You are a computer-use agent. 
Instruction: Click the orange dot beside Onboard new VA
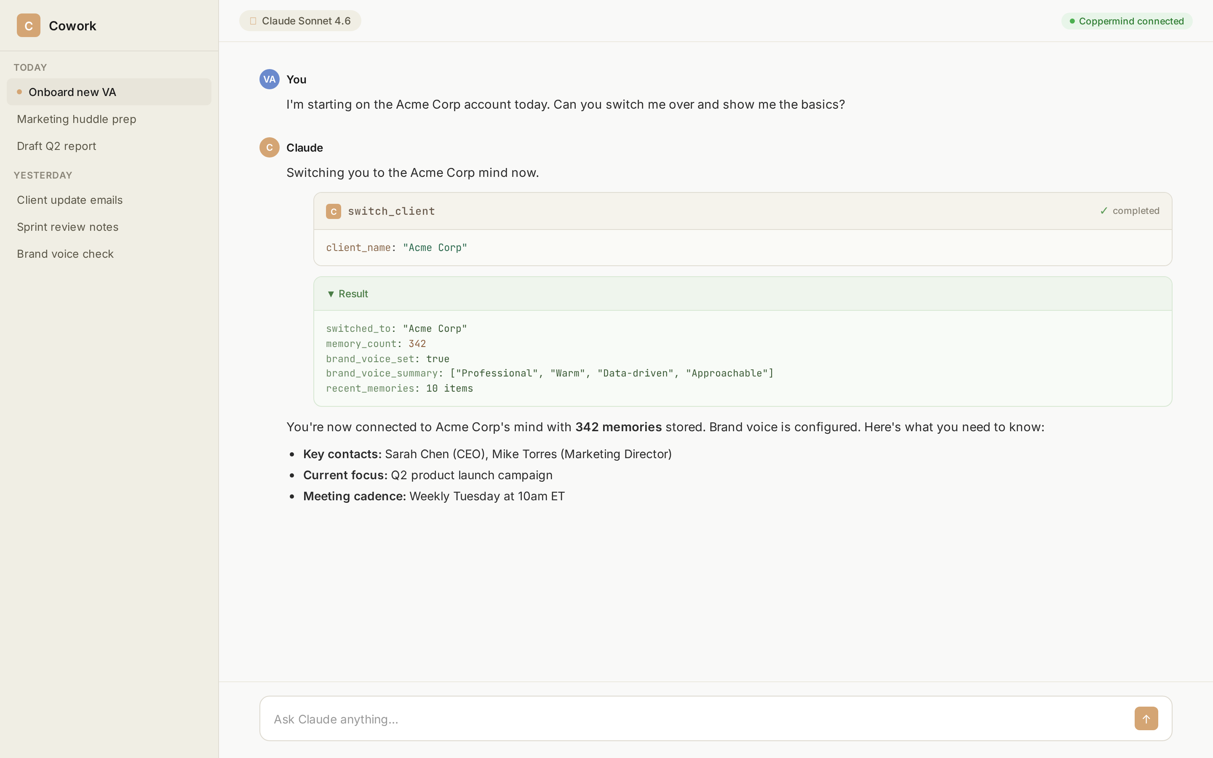[19, 92]
